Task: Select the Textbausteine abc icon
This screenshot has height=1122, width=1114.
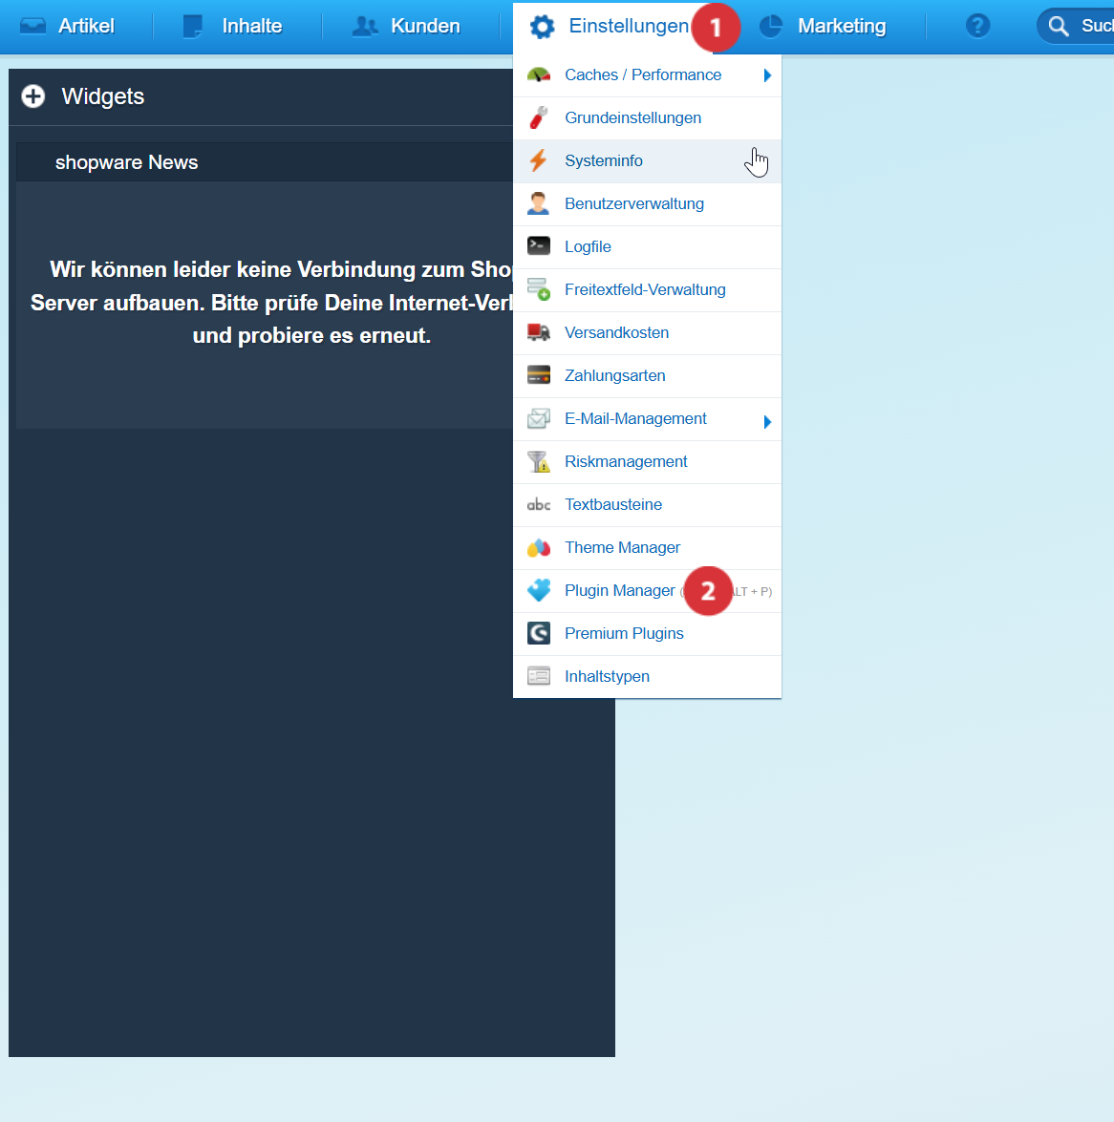Action: pyautogui.click(x=539, y=504)
